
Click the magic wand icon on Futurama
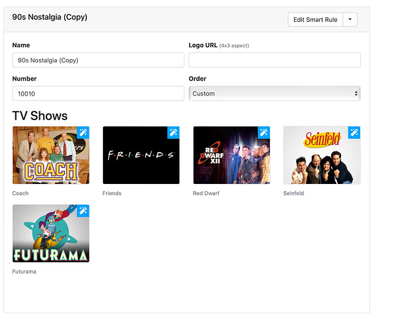pos(83,210)
